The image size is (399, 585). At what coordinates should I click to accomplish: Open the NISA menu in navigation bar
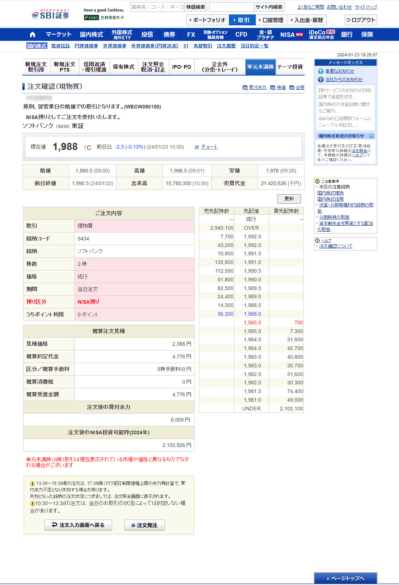pos(291,35)
